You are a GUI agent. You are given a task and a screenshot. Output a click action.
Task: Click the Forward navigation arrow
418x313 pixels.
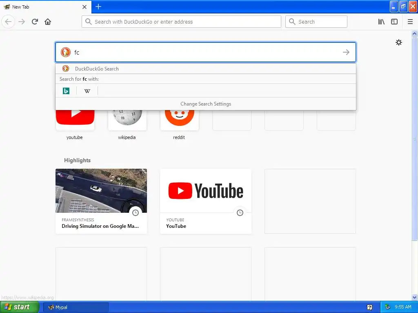[x=22, y=22]
